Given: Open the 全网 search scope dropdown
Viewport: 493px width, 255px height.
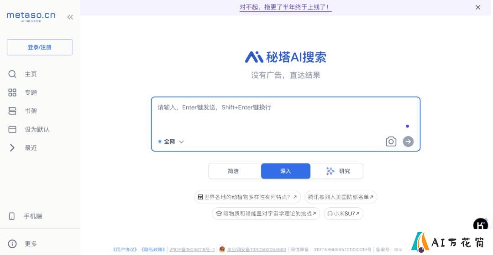Looking at the screenshot, I should 171,142.
